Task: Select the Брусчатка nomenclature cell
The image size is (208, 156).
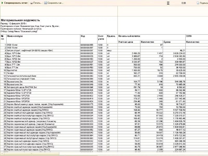Action: tap(43, 70)
